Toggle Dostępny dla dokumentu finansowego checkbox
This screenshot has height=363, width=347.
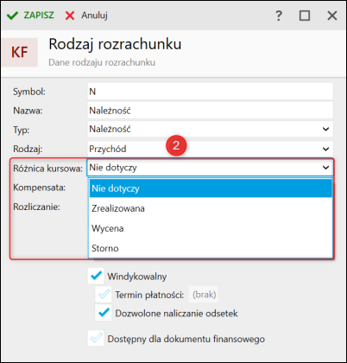[x=96, y=338]
